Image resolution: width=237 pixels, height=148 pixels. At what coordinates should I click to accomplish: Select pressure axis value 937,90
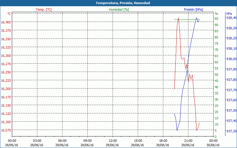[231, 69]
